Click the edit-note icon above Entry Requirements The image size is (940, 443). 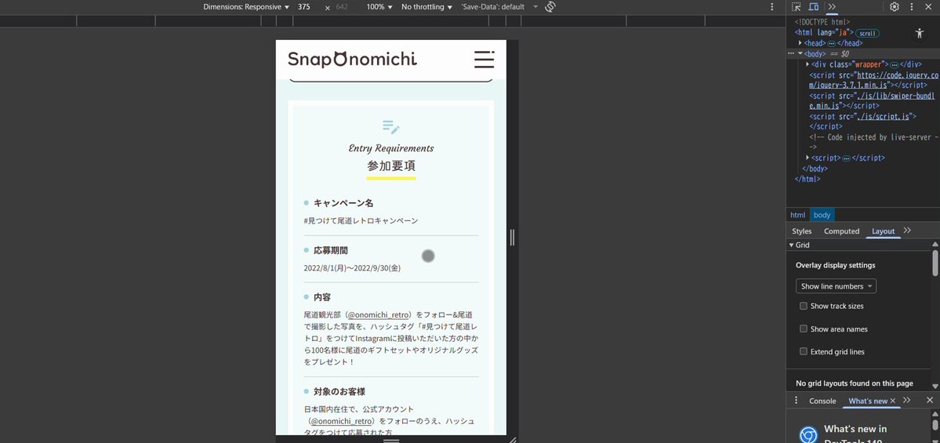tap(391, 127)
